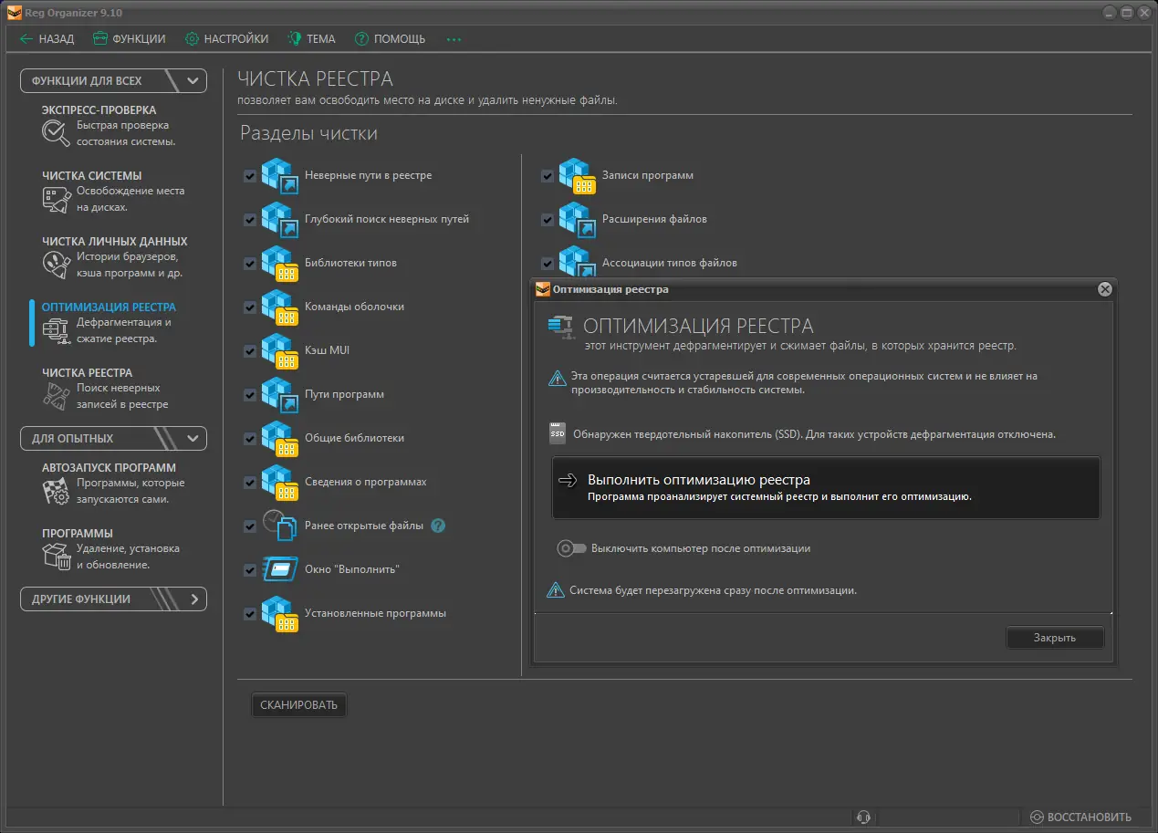The image size is (1158, 833).
Task: Click the 'Библиотеки типов' cube icon
Action: [280, 264]
